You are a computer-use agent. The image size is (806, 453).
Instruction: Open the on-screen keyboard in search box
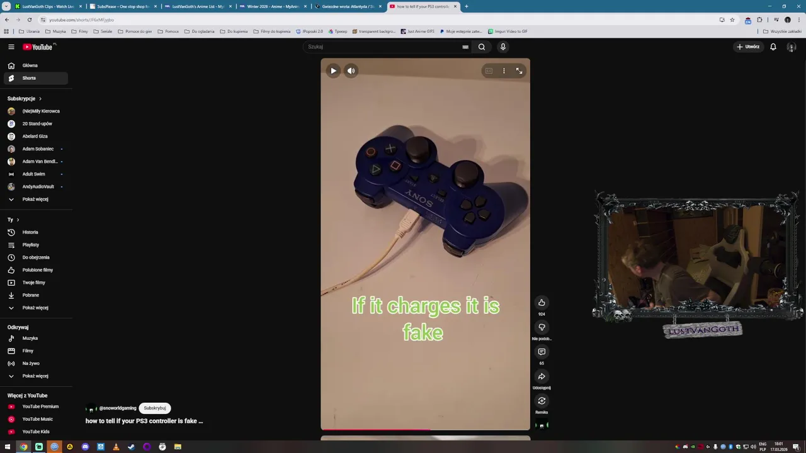tap(465, 47)
